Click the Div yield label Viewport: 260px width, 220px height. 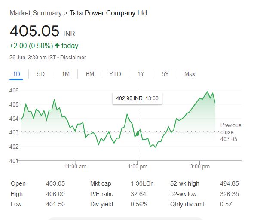(x=101, y=204)
